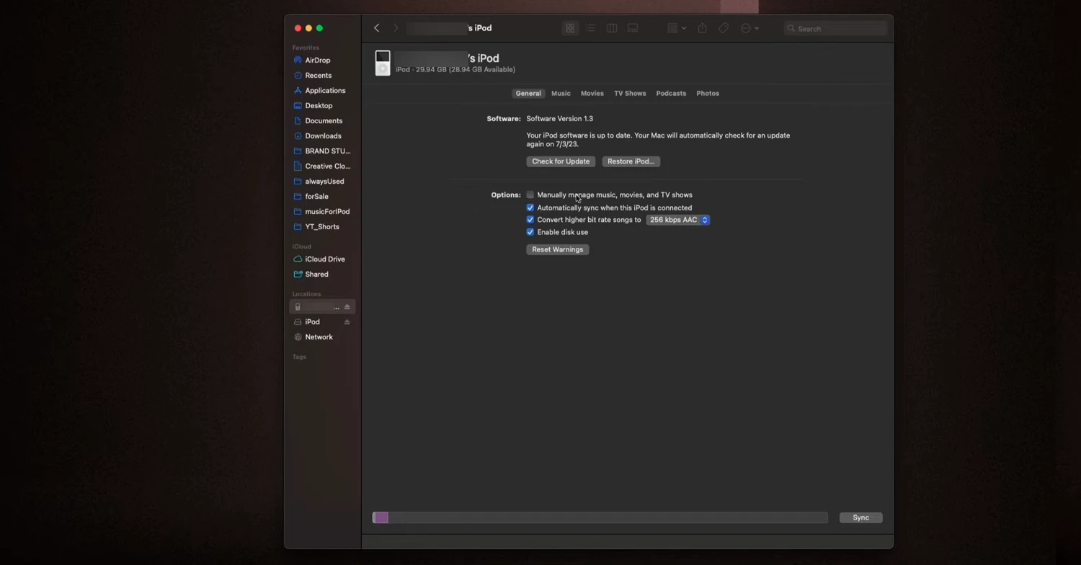The height and width of the screenshot is (565, 1081).
Task: Eject the iPod volume
Action: (x=347, y=322)
